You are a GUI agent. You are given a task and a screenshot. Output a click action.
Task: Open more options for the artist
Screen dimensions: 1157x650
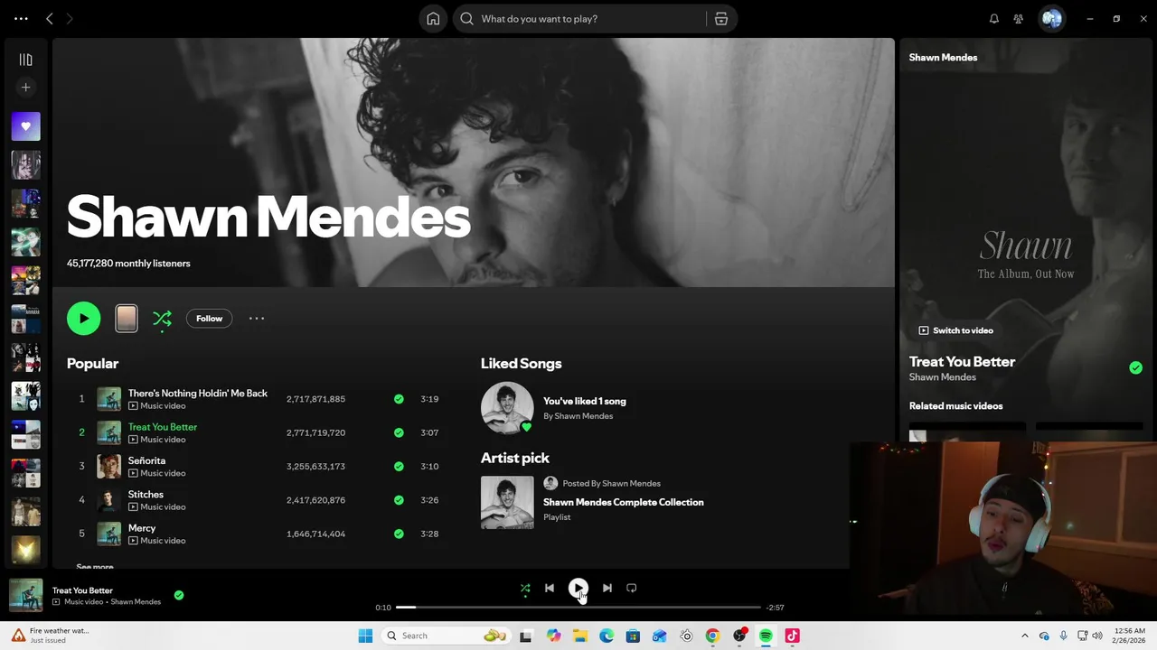pos(257,318)
